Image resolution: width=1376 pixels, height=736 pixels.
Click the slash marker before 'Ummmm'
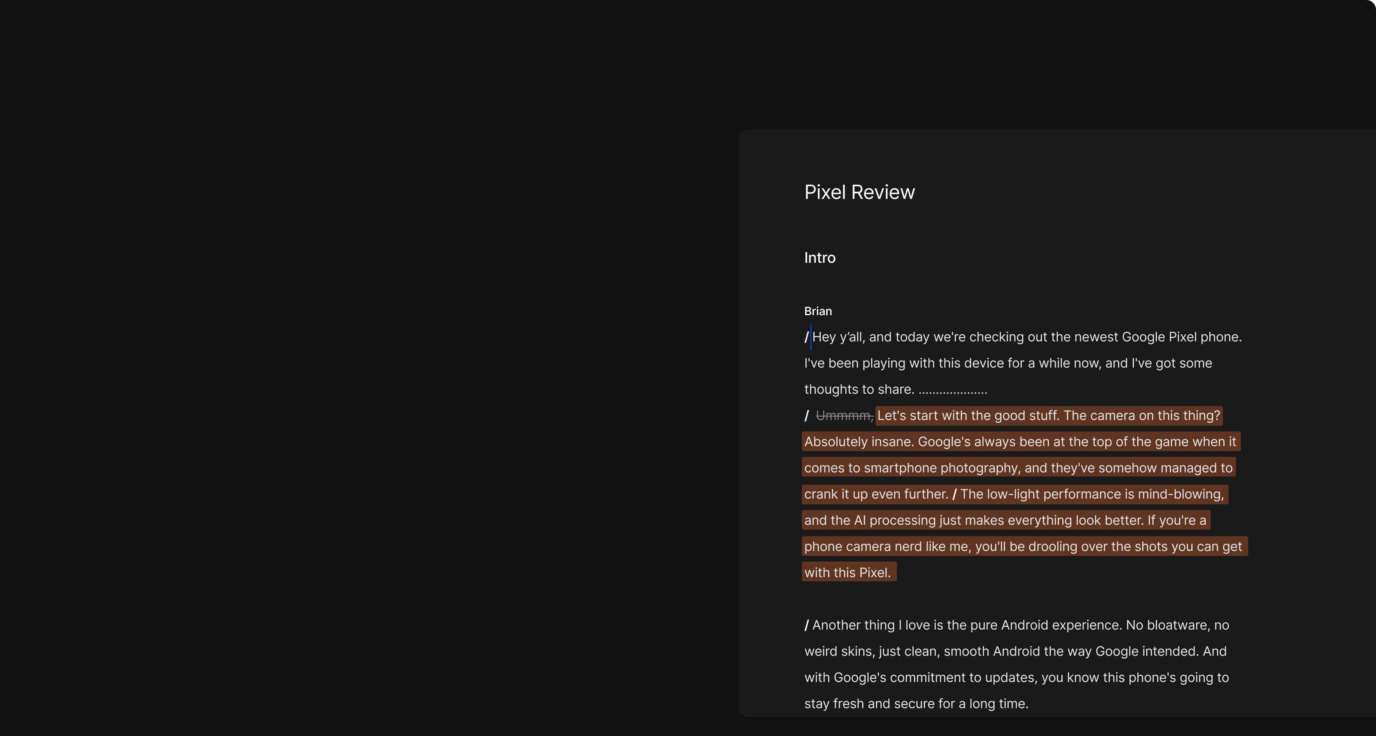click(807, 415)
